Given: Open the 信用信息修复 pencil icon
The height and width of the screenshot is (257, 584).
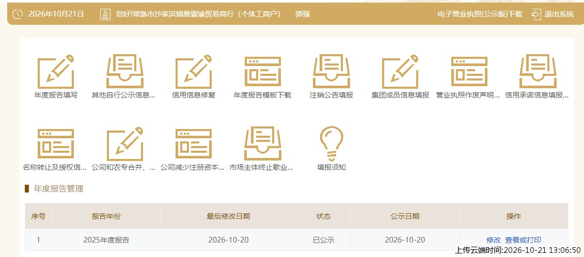Looking at the screenshot, I should [194, 72].
